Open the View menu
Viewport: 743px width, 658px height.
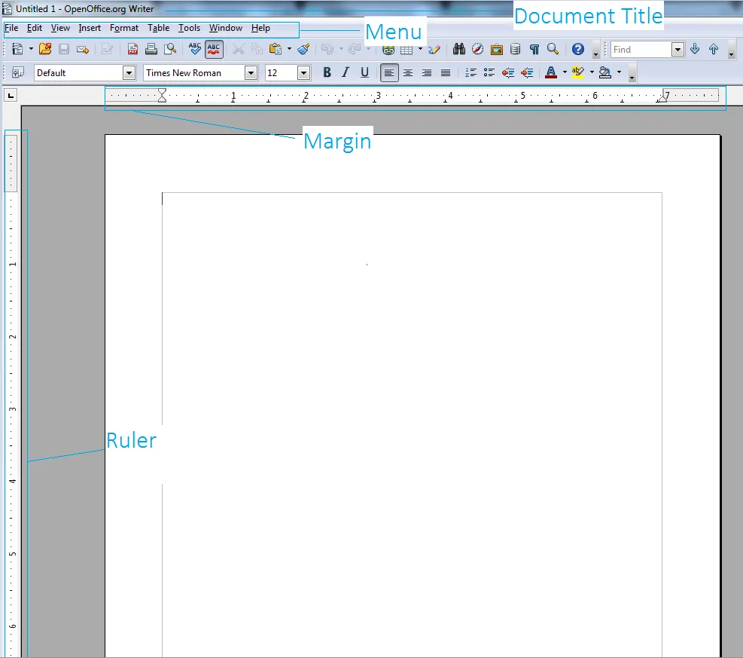tap(60, 28)
